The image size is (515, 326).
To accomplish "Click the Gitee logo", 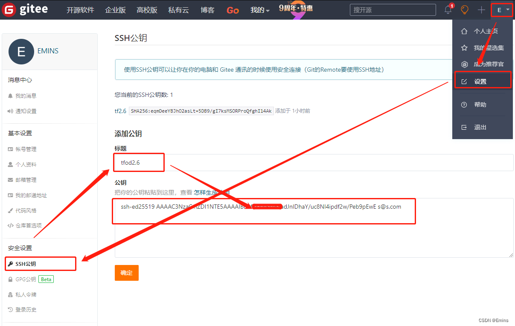I will pos(26,9).
